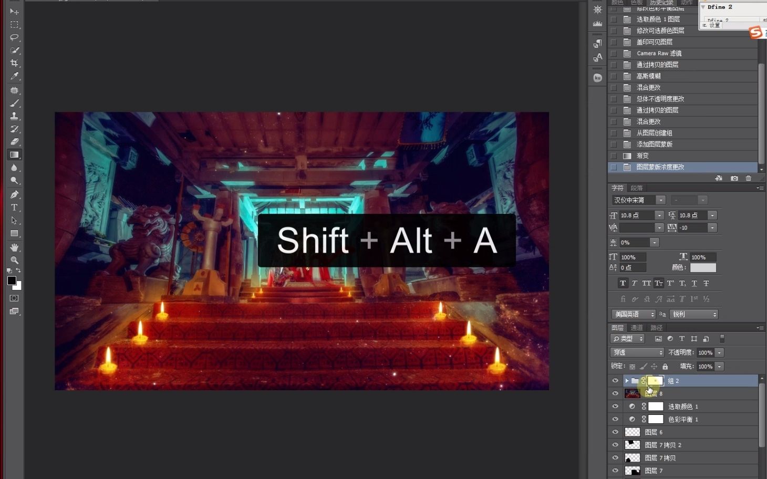Select the Clone Stamp tool
The height and width of the screenshot is (479, 767).
point(14,116)
